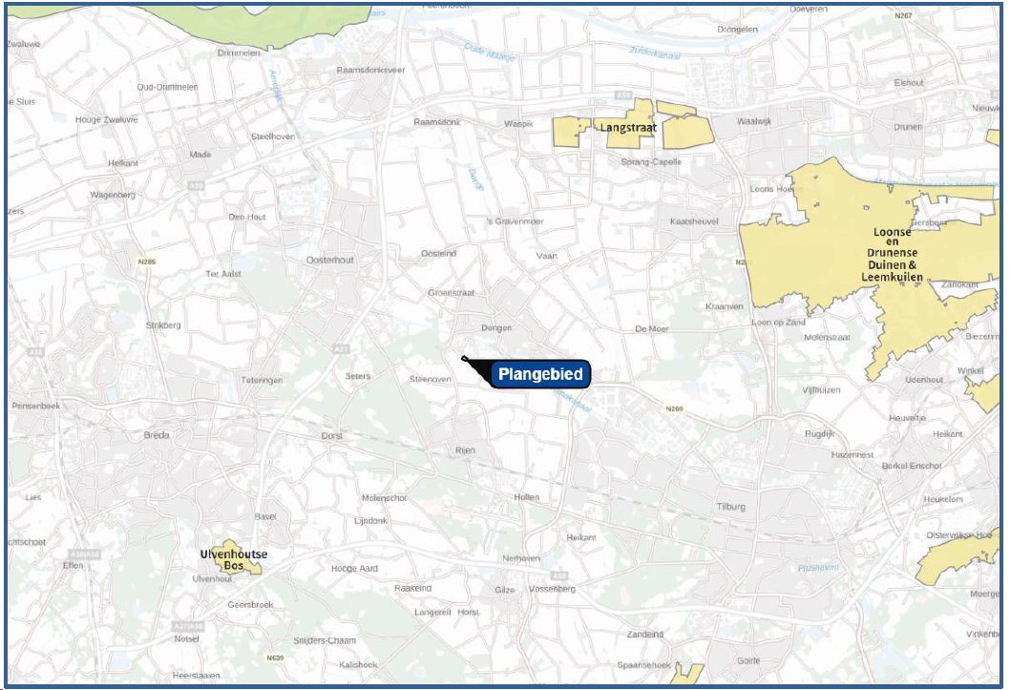Image resolution: width=1010 pixels, height=690 pixels.
Task: Select the Ter Aalst label
Action: coord(222,274)
